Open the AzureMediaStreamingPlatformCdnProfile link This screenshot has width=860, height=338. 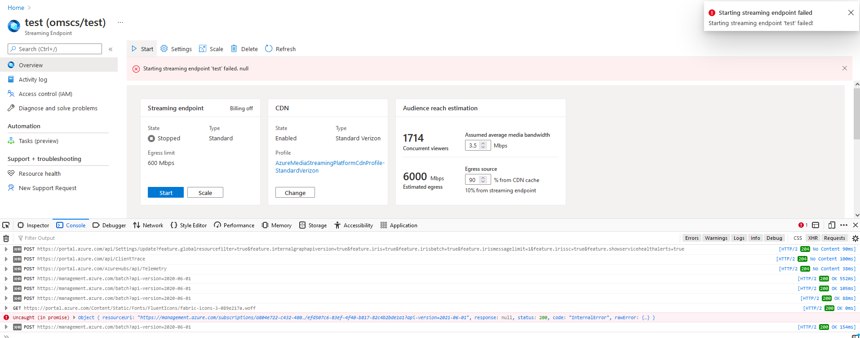pos(330,167)
